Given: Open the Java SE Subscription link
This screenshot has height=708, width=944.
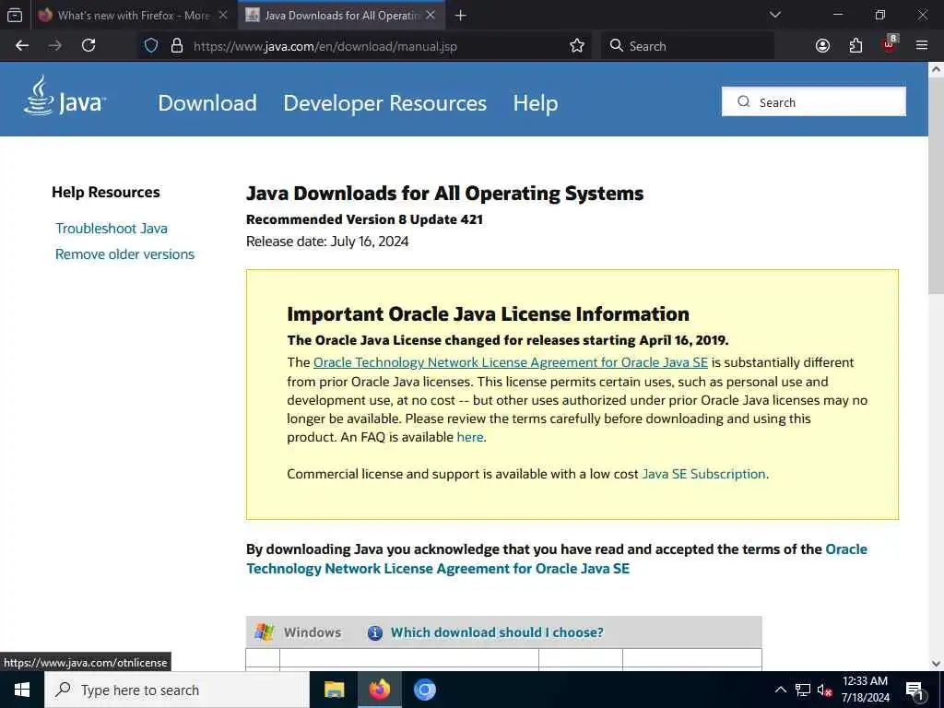Looking at the screenshot, I should tap(703, 474).
